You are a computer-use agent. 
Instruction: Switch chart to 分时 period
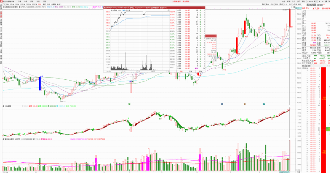coord(7,4)
